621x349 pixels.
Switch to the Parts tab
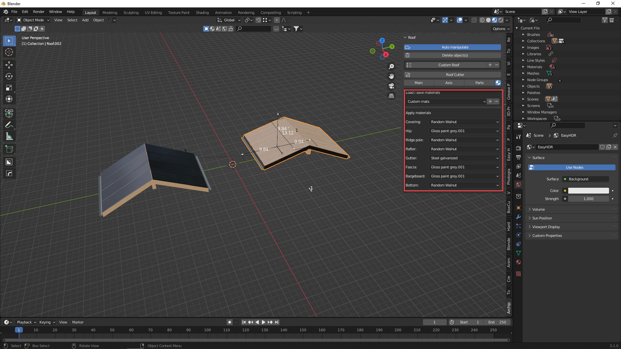479,83
